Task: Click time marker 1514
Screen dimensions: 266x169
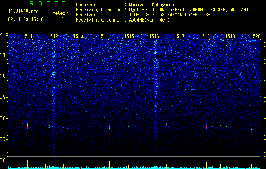Action: pos(104,36)
